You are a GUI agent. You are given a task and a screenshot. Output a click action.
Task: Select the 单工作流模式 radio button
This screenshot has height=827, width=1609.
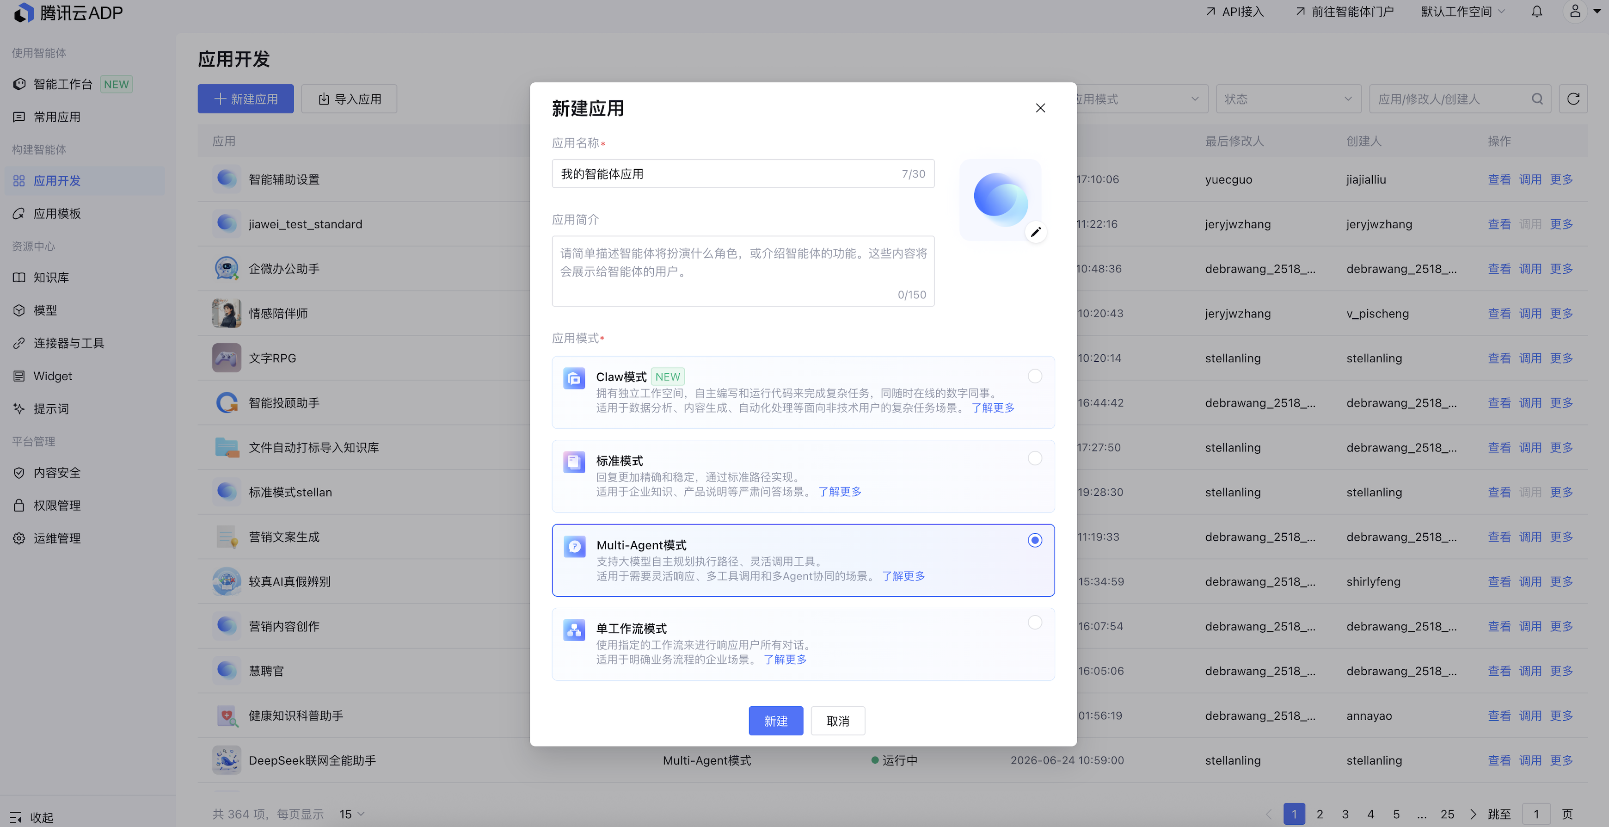pyautogui.click(x=1034, y=623)
